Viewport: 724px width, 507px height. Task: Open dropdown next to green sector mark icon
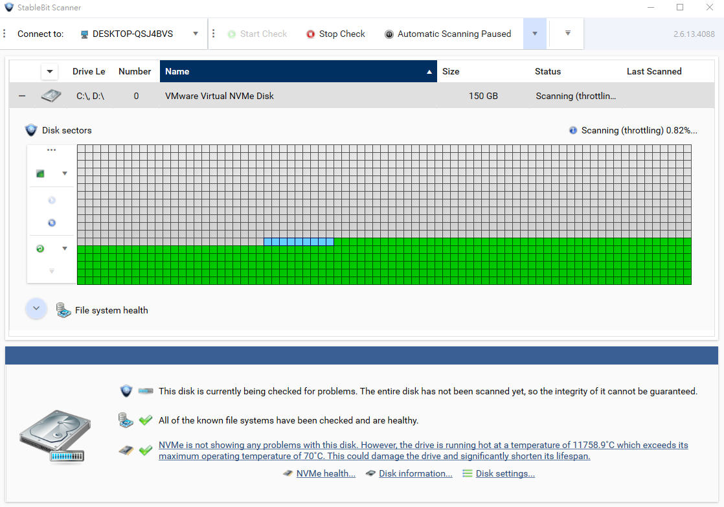(x=65, y=174)
